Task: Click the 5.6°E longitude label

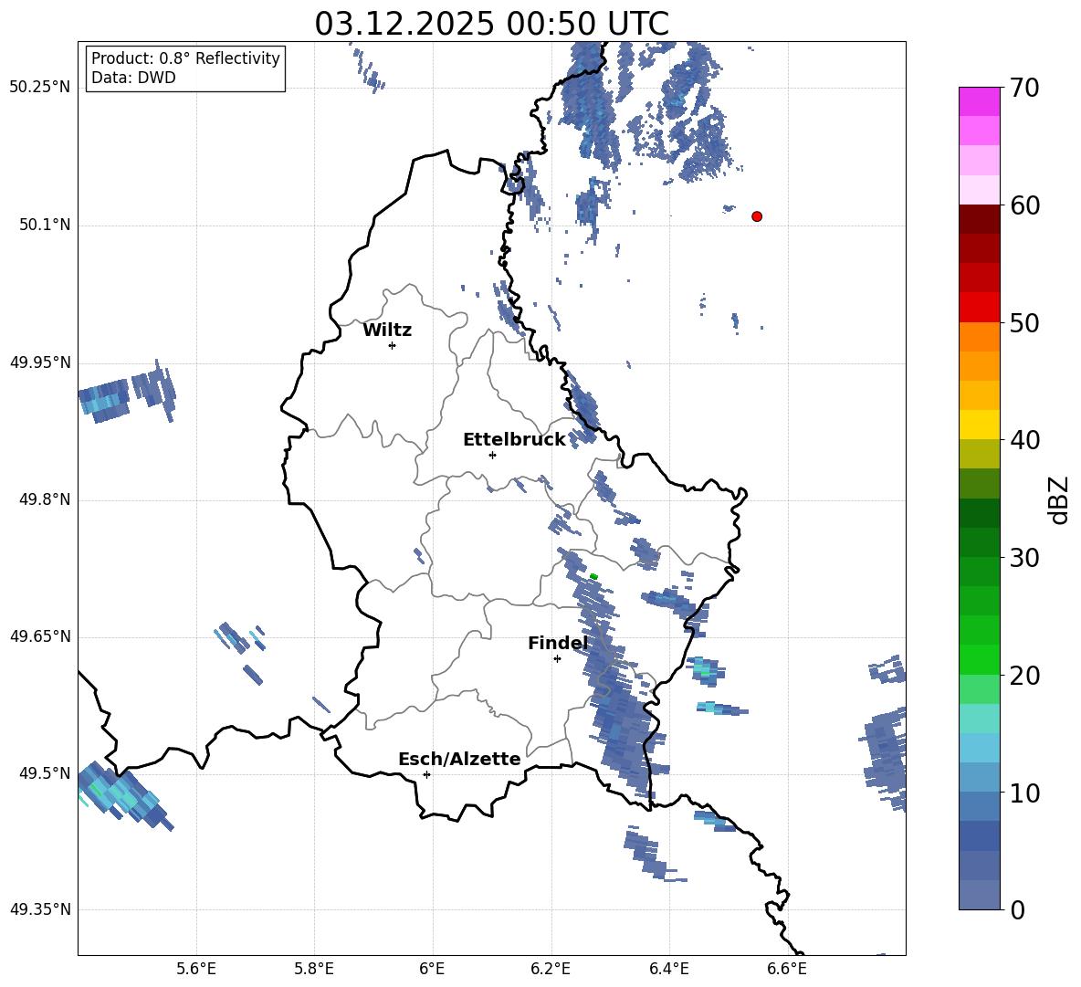Action: point(196,969)
